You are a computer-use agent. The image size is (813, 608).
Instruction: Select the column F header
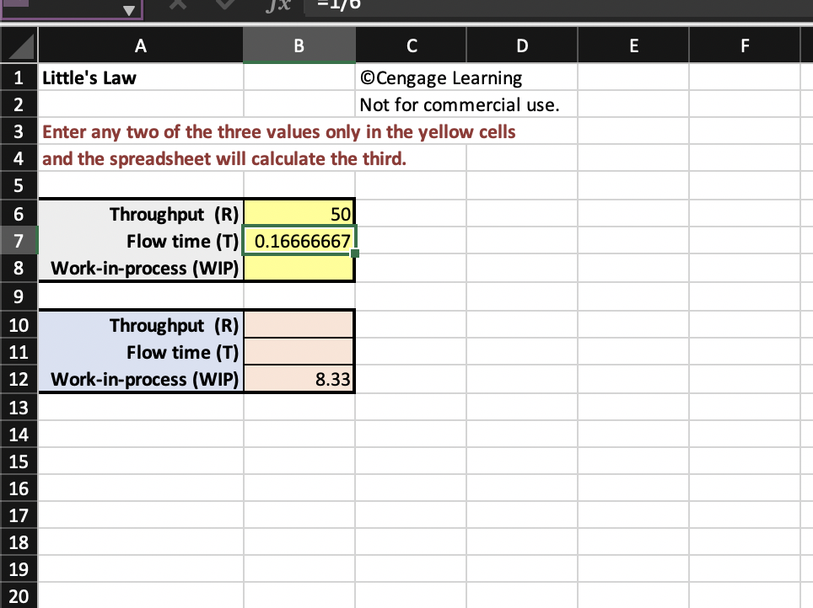click(x=745, y=45)
